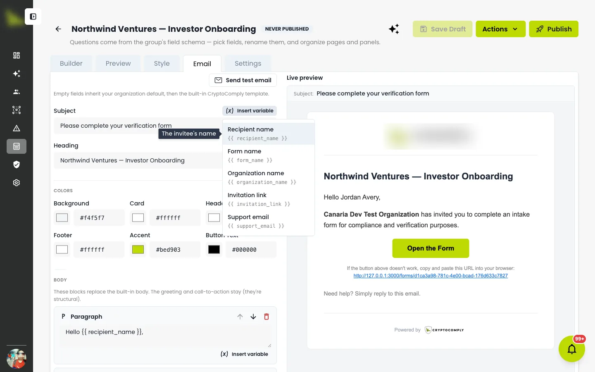The image size is (595, 372).
Task: Toggle the sidebar collapse icon
Action: click(33, 17)
